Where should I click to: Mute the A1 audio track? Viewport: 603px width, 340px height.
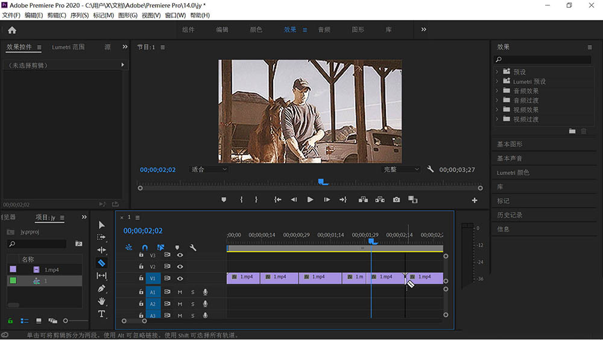click(180, 292)
